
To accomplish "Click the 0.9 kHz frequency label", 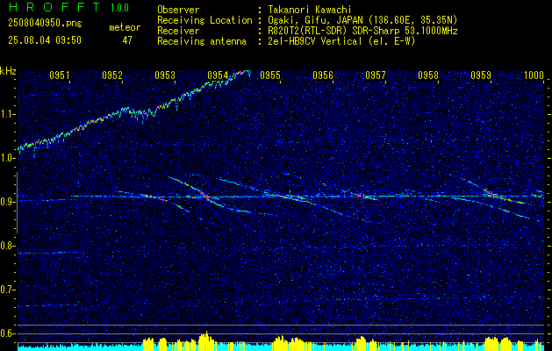I will click(8, 202).
